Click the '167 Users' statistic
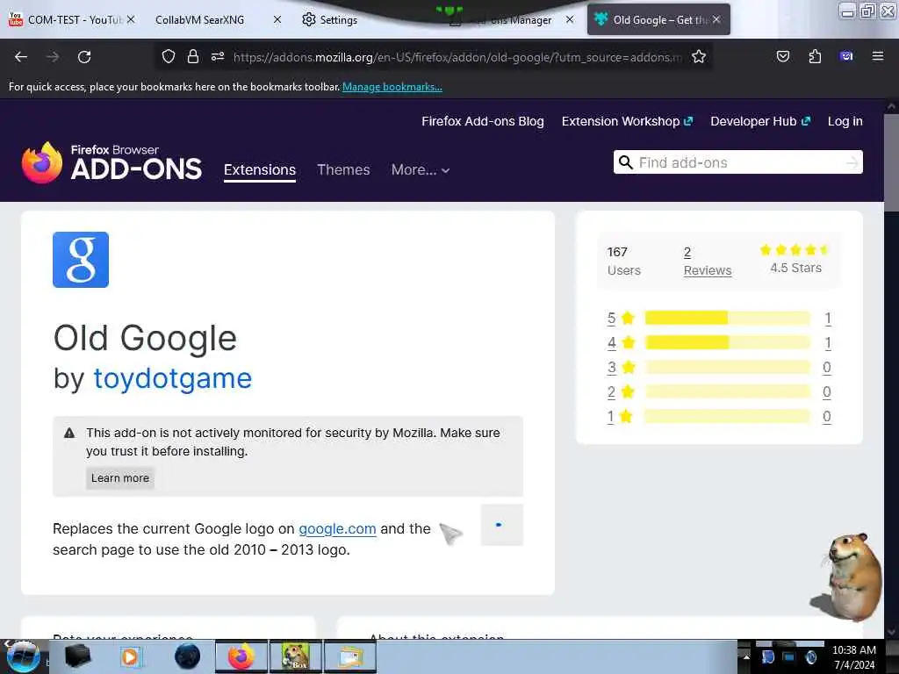 624,262
